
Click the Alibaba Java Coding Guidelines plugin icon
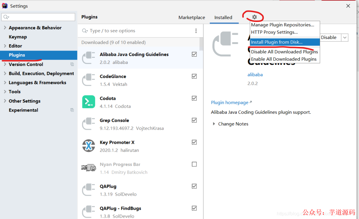click(x=89, y=58)
